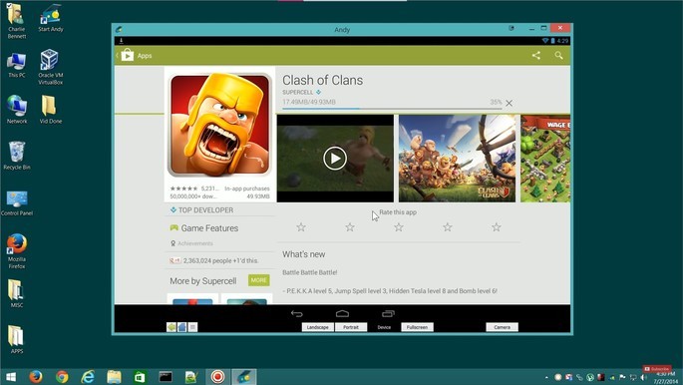Screen dimensions: 683x385
Task: Switch Andy to Landscape orientation
Action: pyautogui.click(x=317, y=327)
